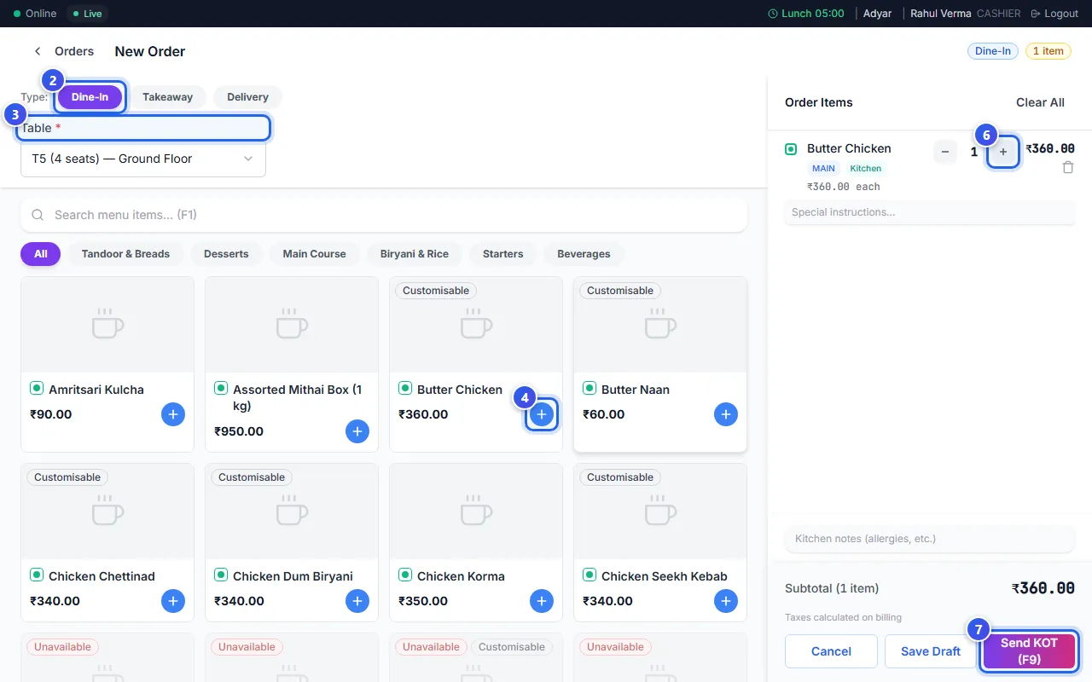Decrease Butter Chicken quantity with minus
Viewport: 1092px width, 682px height.
pyautogui.click(x=945, y=153)
